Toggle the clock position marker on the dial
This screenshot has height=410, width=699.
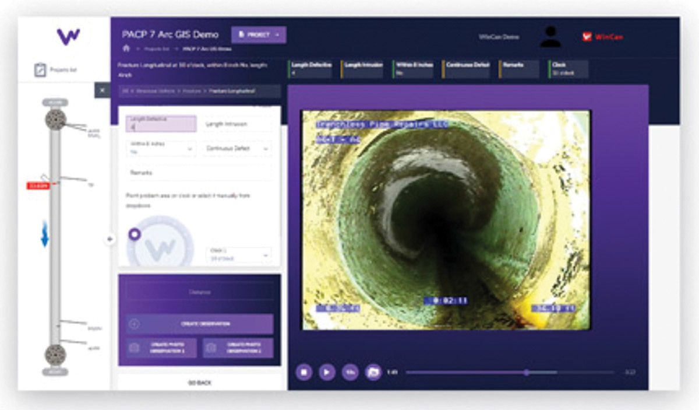click(x=135, y=235)
